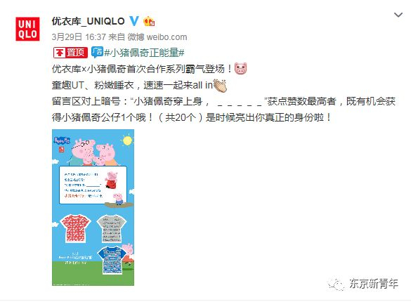Click the gray T-shirt in the poster
This screenshot has width=411, height=302.
click(x=112, y=229)
